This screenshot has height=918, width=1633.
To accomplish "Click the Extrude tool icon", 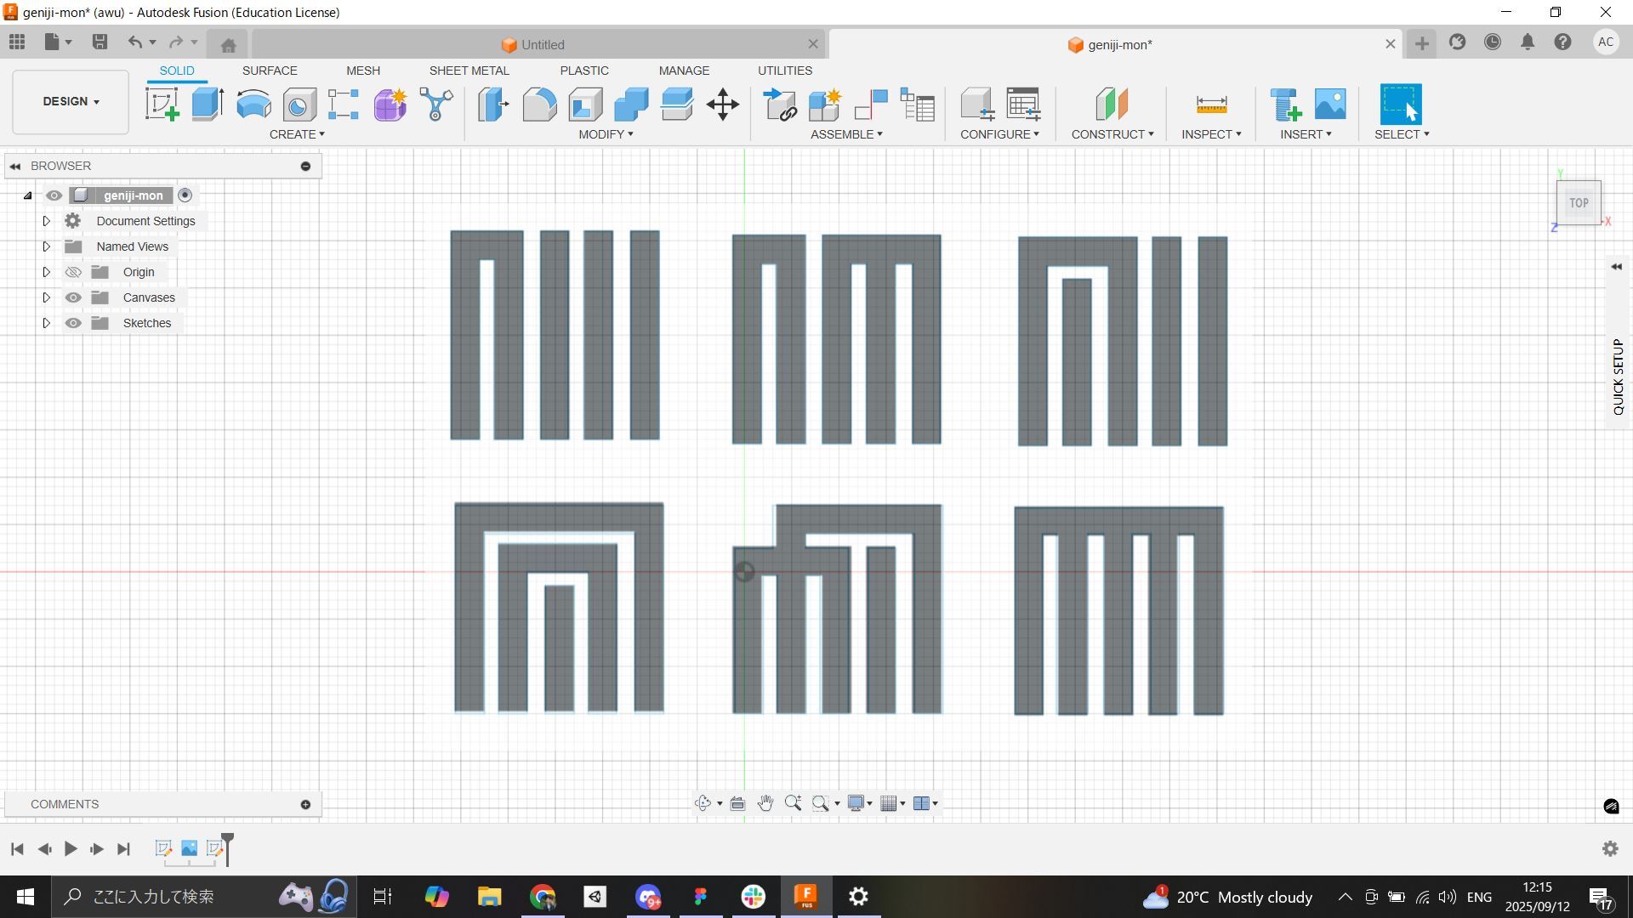I will [208, 105].
